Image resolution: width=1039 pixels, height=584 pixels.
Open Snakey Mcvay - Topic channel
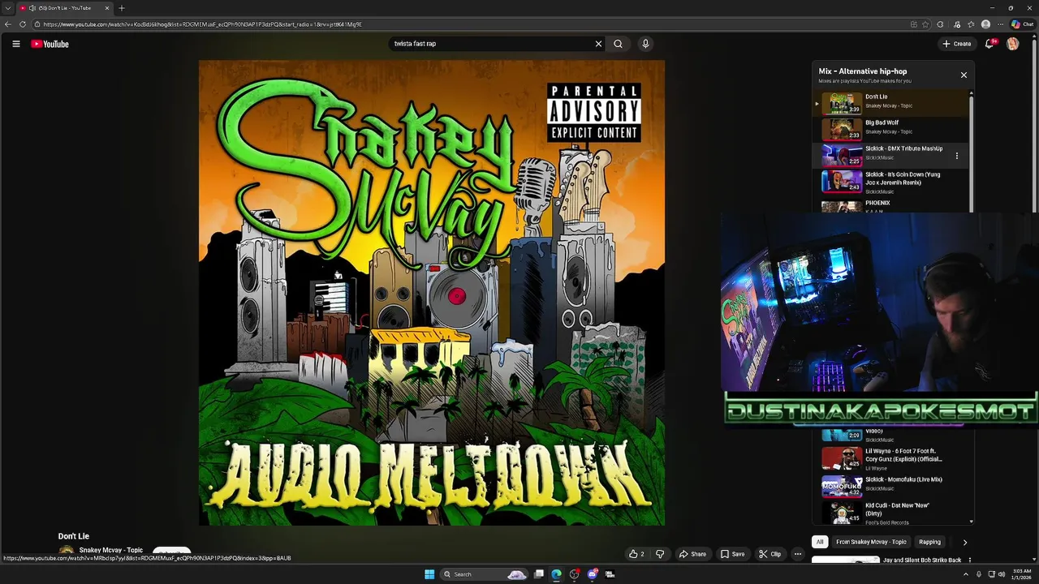point(111,550)
